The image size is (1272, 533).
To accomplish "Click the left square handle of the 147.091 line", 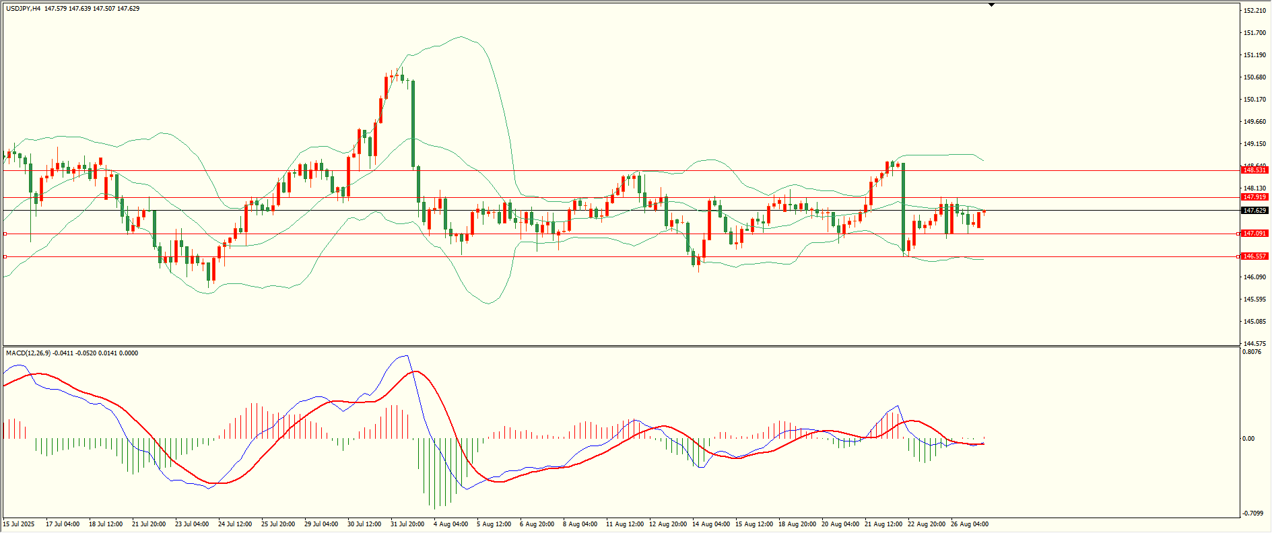I will point(5,234).
